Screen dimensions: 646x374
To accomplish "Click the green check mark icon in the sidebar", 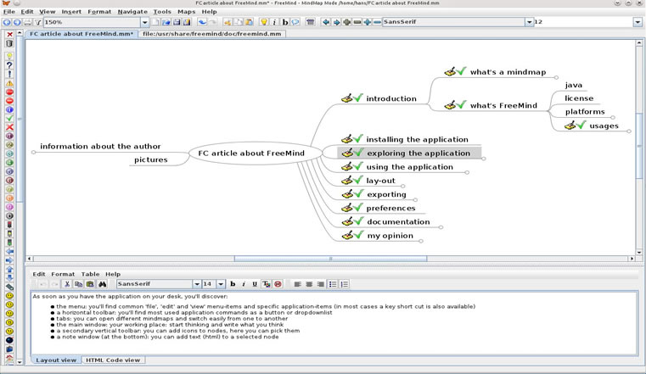I will pyautogui.click(x=9, y=118).
